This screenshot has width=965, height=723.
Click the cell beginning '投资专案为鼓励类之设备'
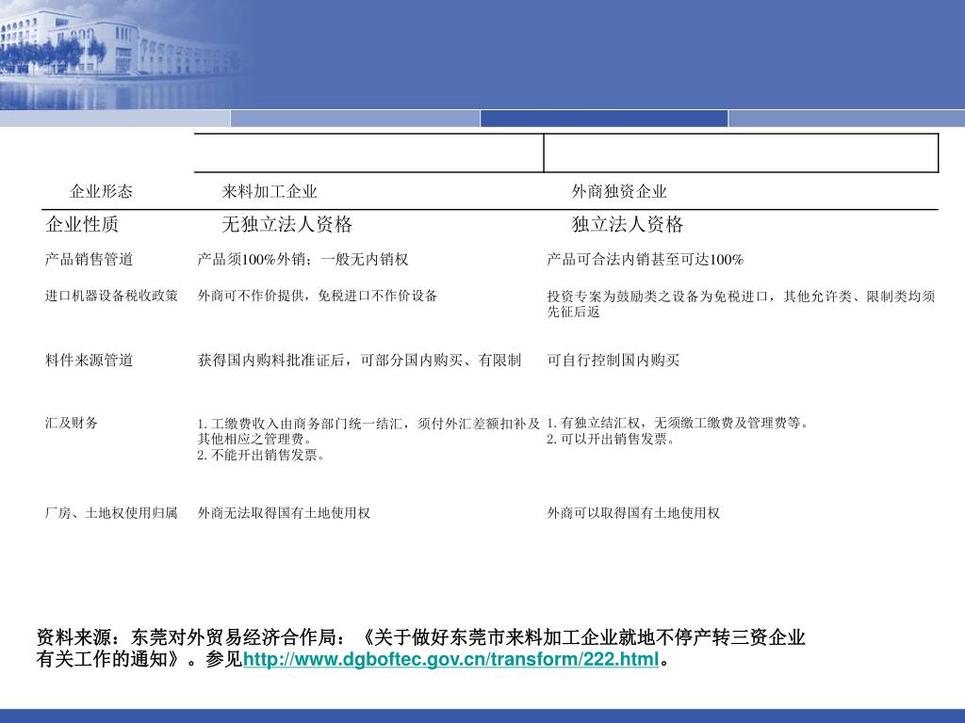pyautogui.click(x=742, y=304)
